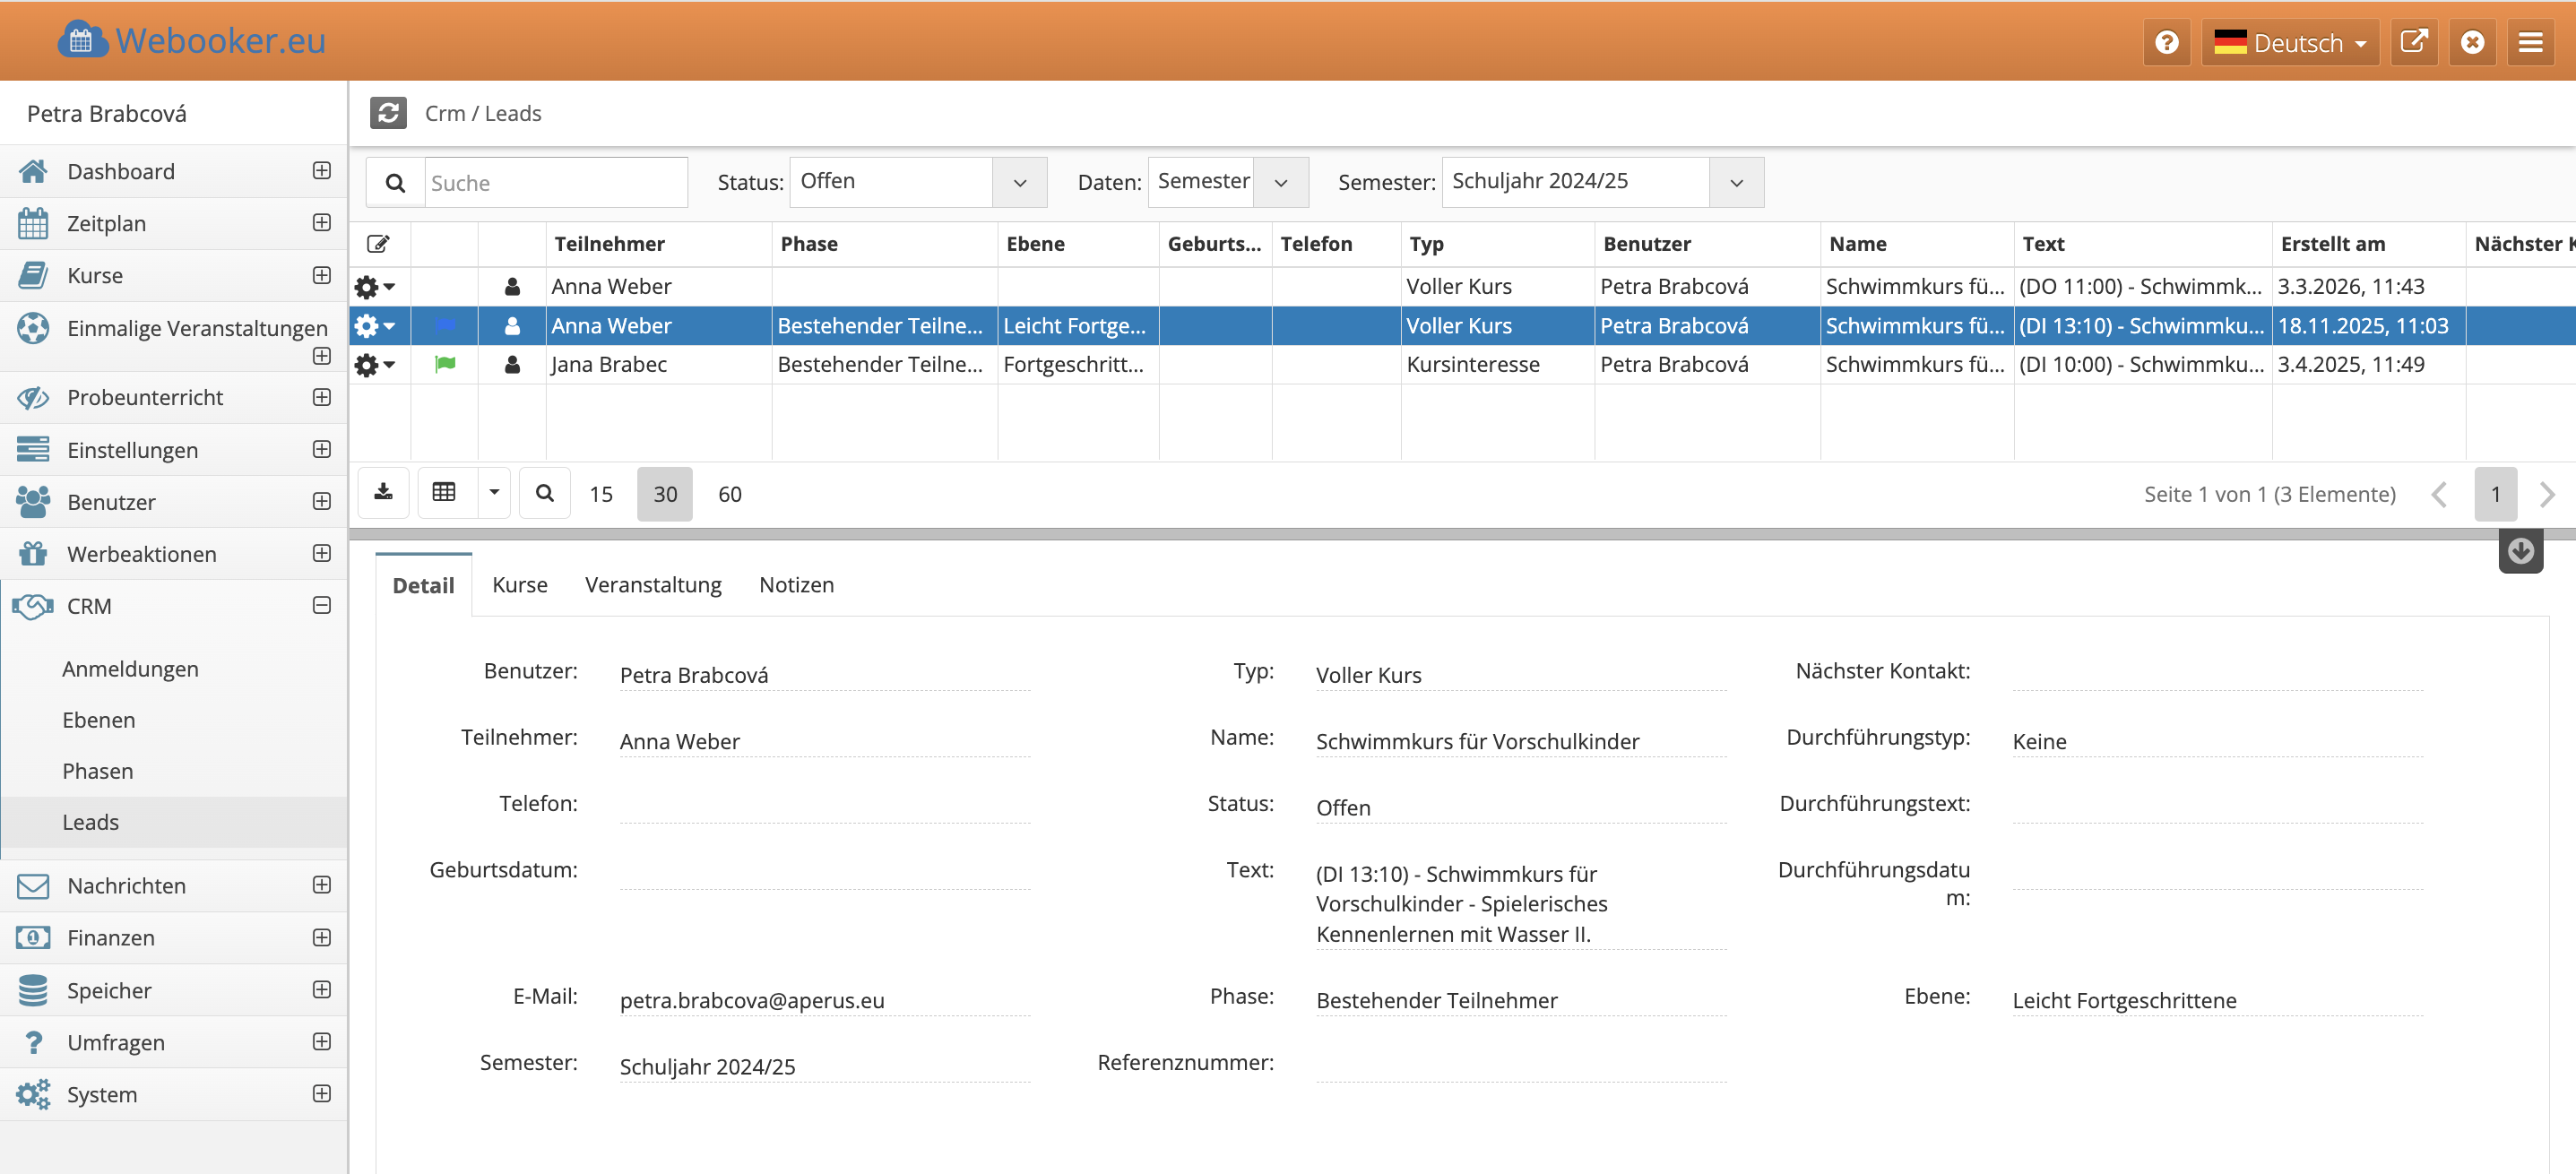
Task: Click the refresh icon beside Crm / Leads
Action: tap(388, 113)
